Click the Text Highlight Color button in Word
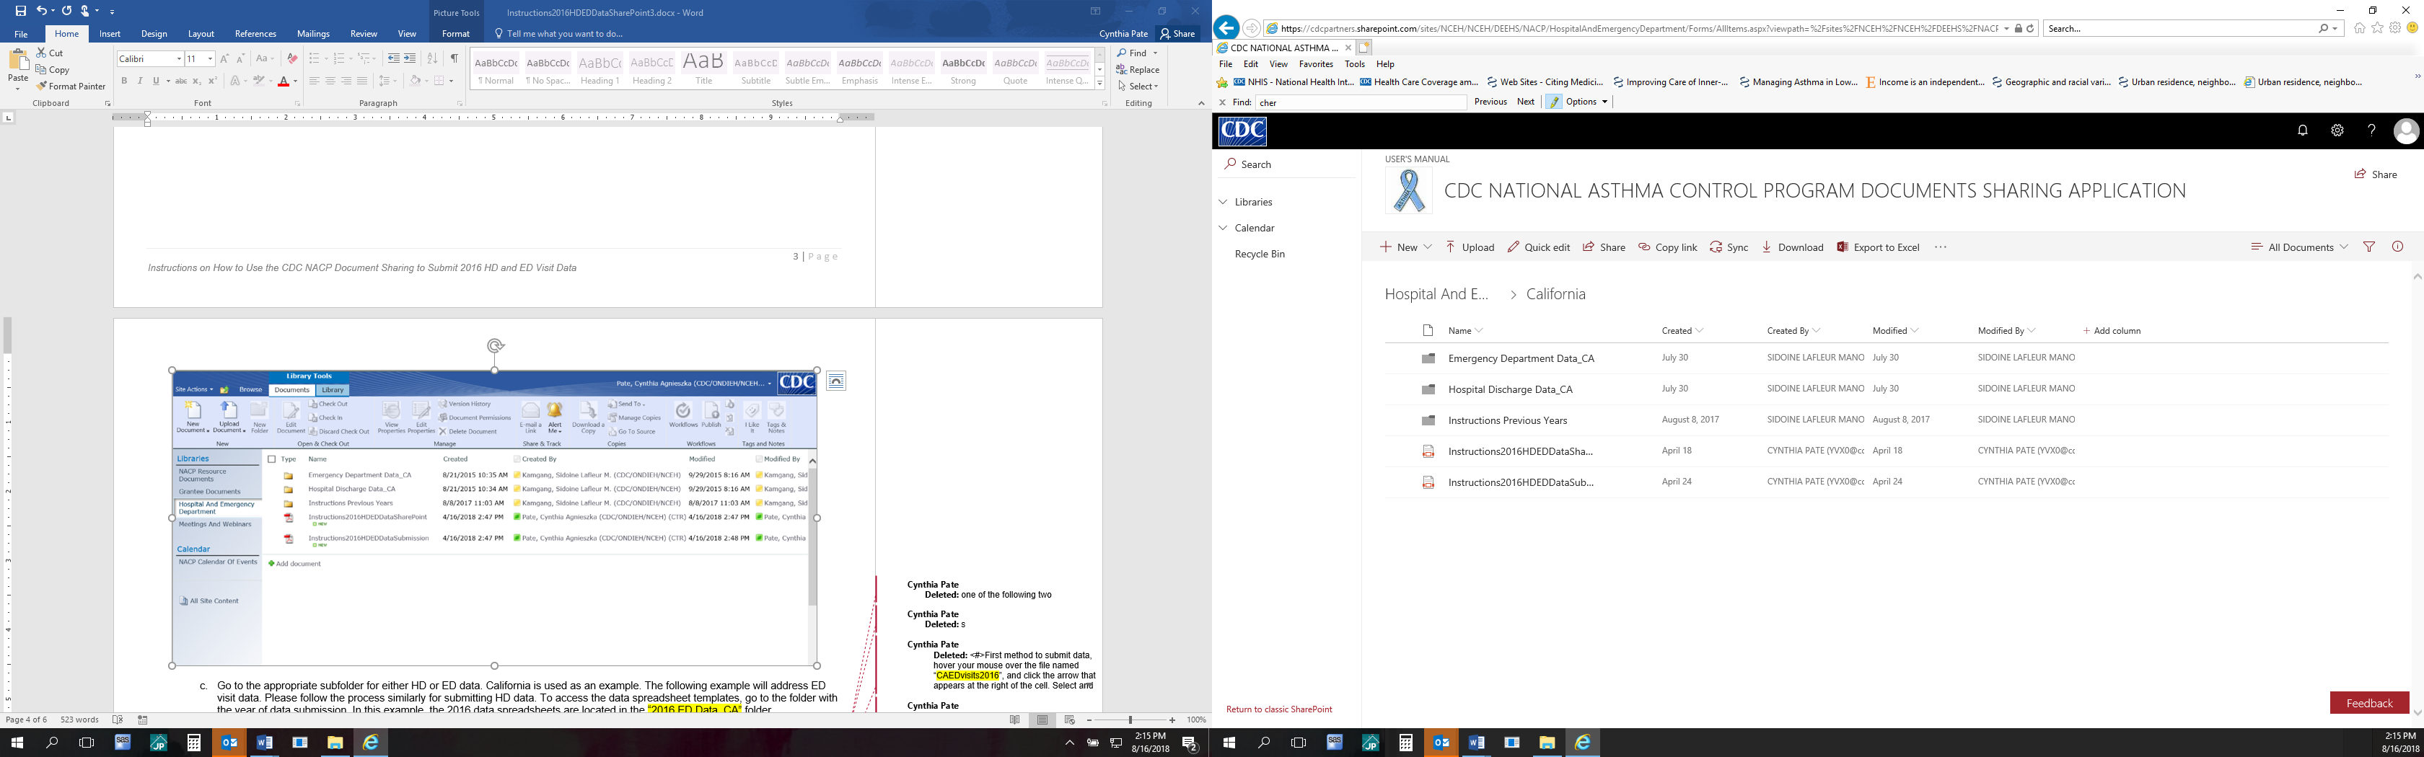Image resolution: width=2424 pixels, height=757 pixels. pos(258,81)
